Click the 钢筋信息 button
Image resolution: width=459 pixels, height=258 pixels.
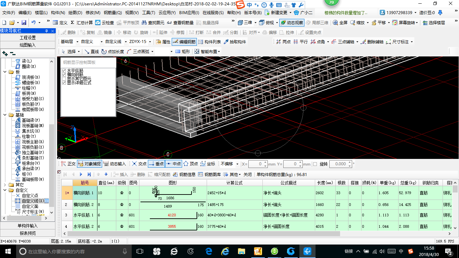184,174
